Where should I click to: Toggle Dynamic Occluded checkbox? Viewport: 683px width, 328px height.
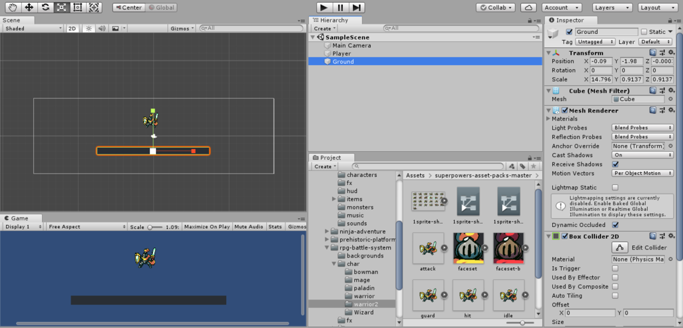coord(615,225)
